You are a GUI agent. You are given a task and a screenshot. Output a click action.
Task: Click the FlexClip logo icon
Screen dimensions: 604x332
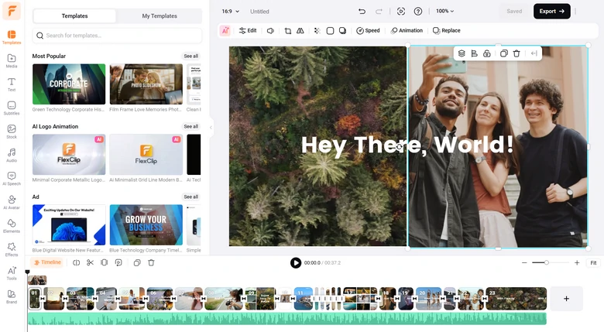[12, 10]
